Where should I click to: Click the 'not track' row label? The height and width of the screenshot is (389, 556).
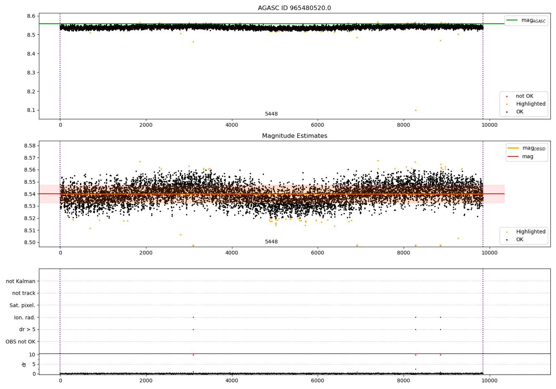coord(24,293)
